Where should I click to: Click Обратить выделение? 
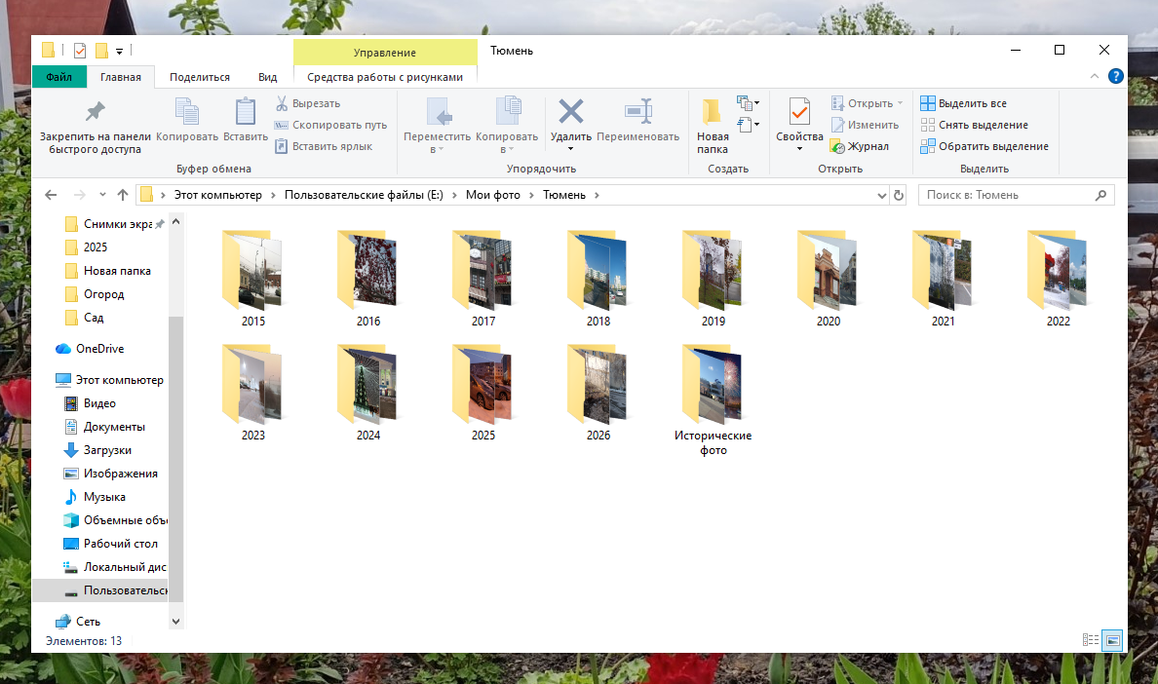984,147
